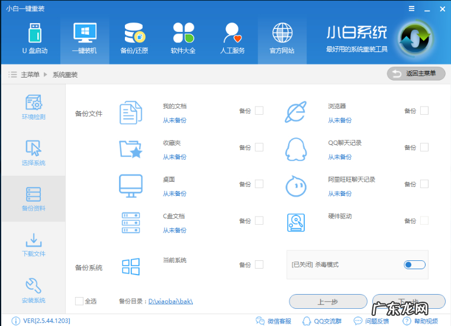The image size is (451, 326).
Task: Open 帮助视频 link
Action: coord(420,321)
